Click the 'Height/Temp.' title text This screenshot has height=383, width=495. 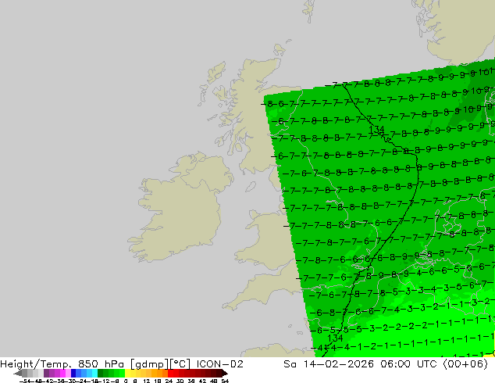click(36, 364)
